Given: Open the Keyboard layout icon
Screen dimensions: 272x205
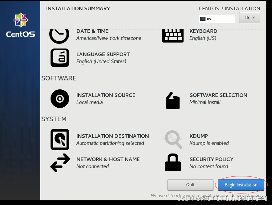Looking at the screenshot, I should [173, 36].
